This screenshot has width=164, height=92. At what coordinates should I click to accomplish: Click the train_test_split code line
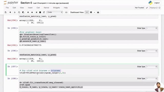click(x=51, y=87)
